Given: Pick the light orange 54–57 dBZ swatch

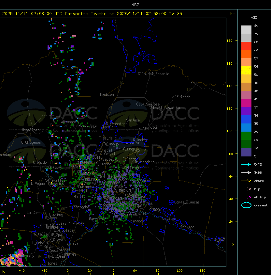Looking at the screenshot, I should [x=246, y=62].
